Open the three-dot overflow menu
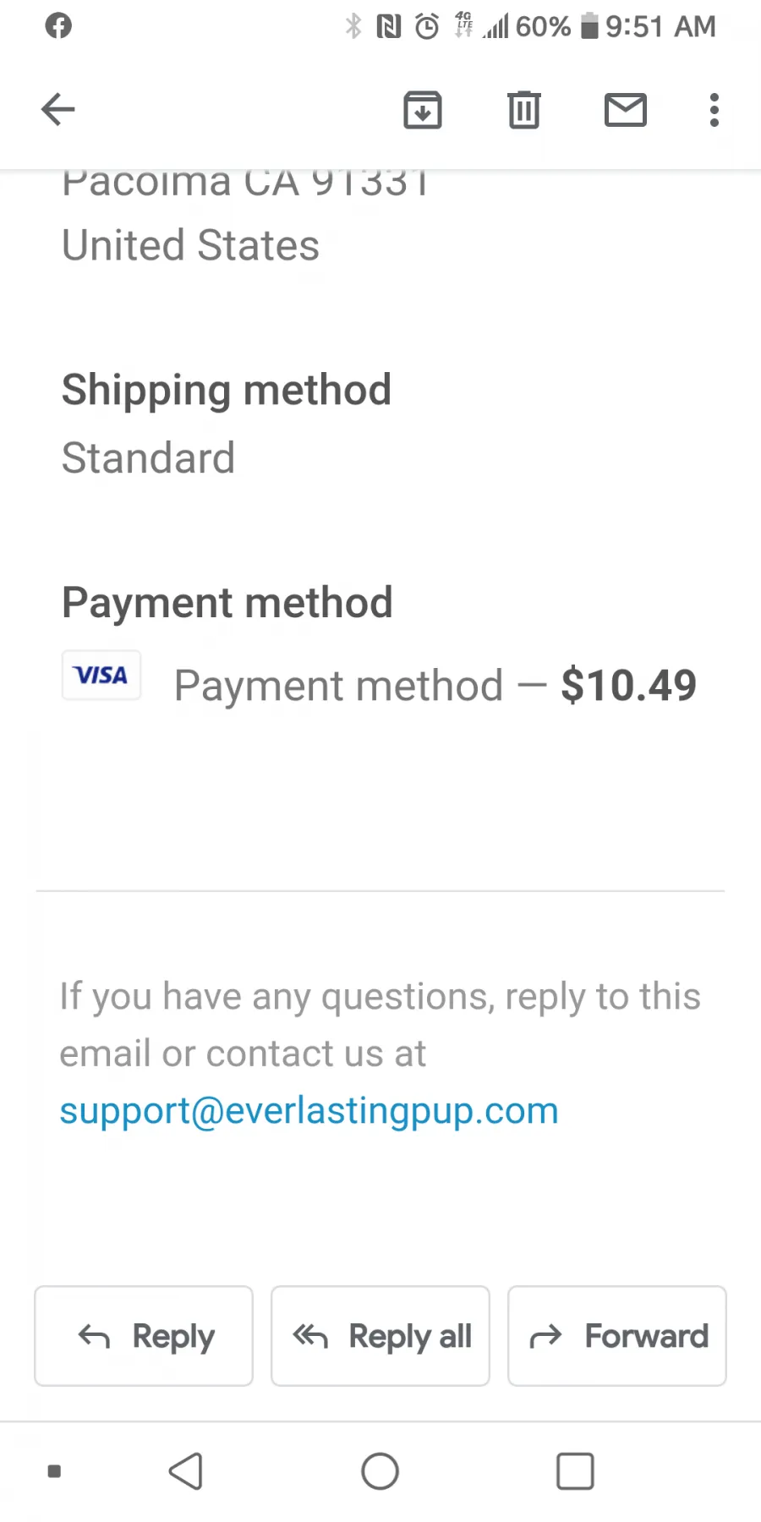761x1522 pixels. click(x=714, y=110)
